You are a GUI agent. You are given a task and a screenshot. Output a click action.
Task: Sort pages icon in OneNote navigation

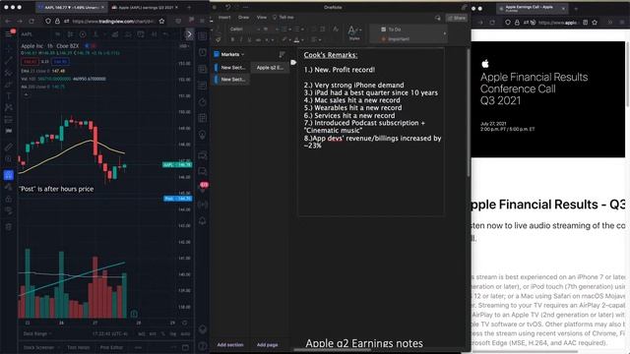click(282, 54)
